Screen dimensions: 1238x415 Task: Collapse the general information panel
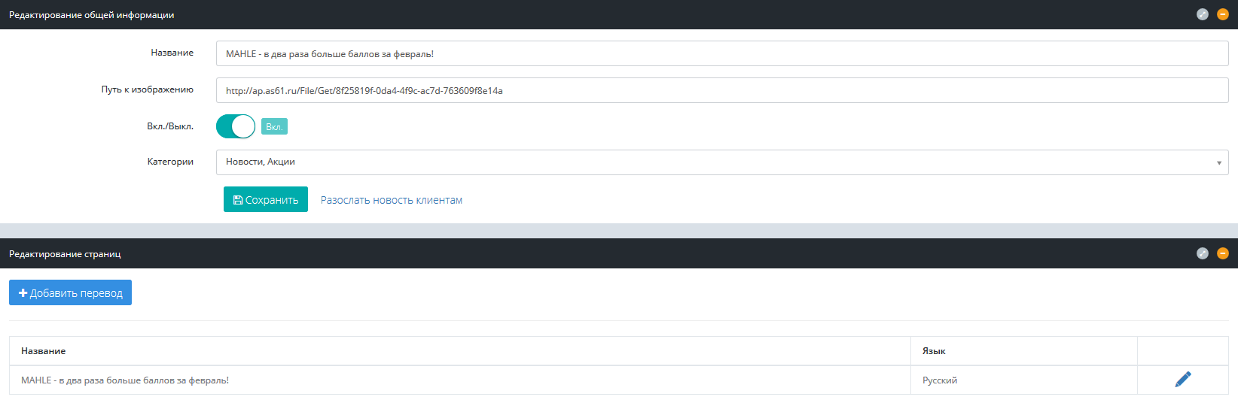pyautogui.click(x=1223, y=14)
